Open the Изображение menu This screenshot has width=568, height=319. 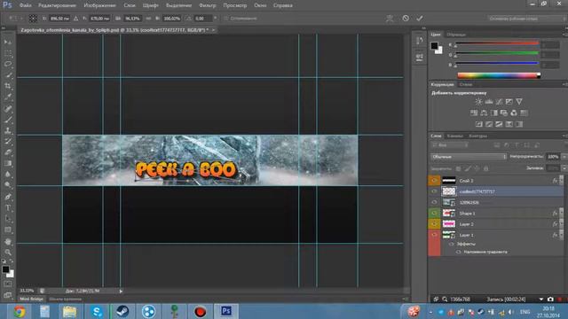tap(99, 5)
